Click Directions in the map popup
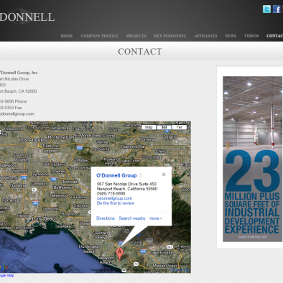The width and height of the screenshot is (283, 283). point(106,218)
